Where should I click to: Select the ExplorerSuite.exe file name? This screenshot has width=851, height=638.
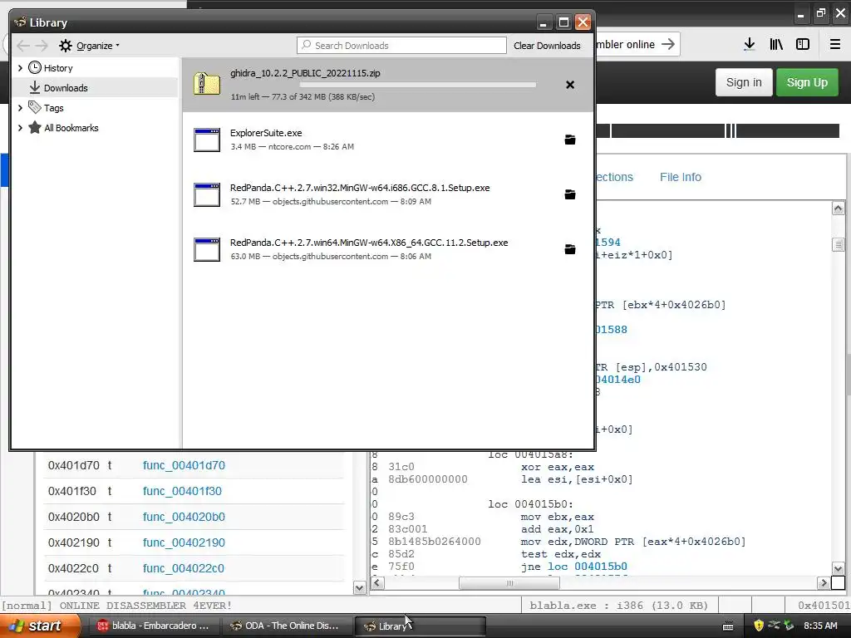point(266,133)
